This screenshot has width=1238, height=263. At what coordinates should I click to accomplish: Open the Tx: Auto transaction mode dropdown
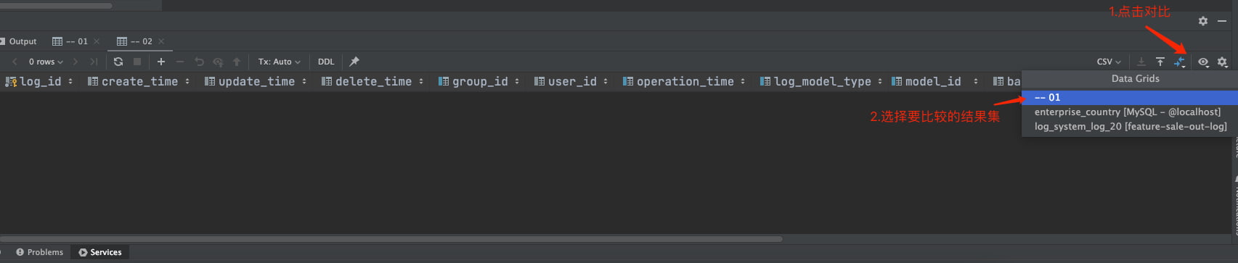tap(279, 62)
